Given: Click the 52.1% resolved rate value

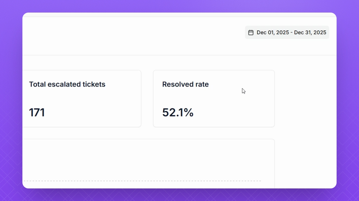Looking at the screenshot, I should tap(178, 113).
